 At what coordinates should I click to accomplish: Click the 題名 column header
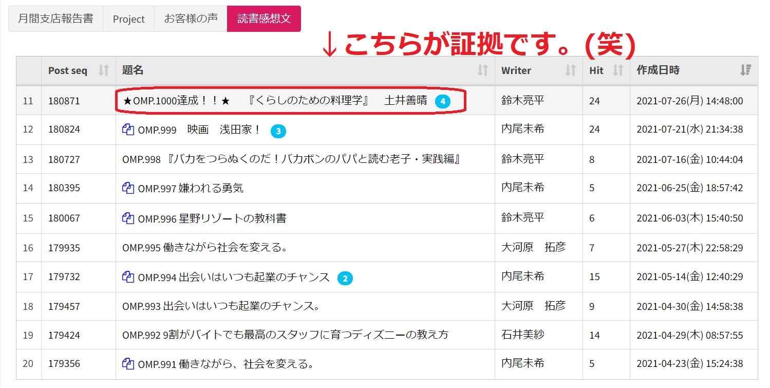coord(305,70)
